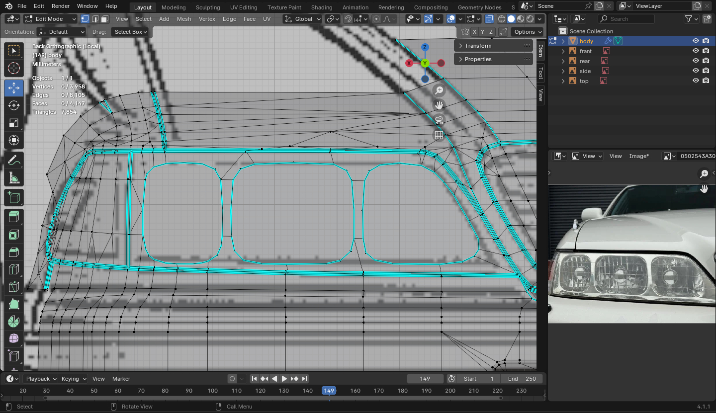Image resolution: width=716 pixels, height=413 pixels.
Task: Open the outliner filter funnel
Action: tap(689, 19)
